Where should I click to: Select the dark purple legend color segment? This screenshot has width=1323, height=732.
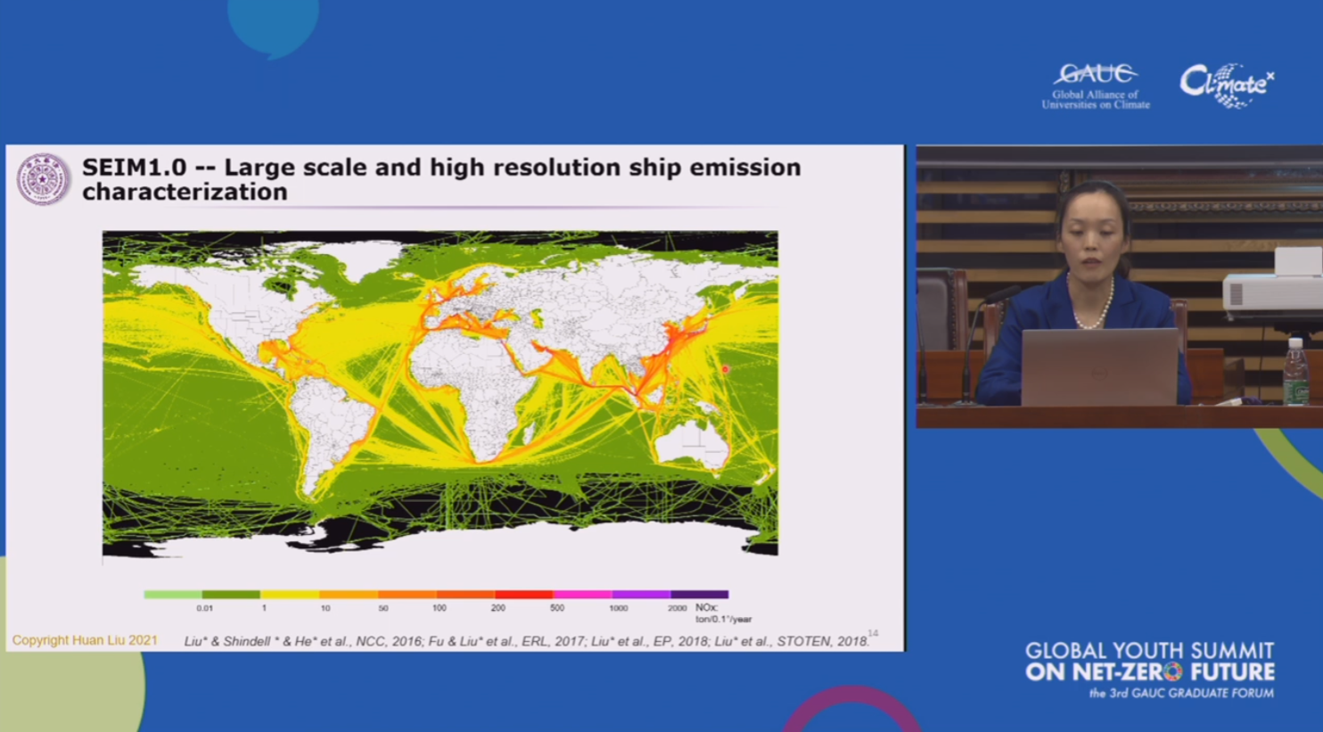(x=699, y=594)
